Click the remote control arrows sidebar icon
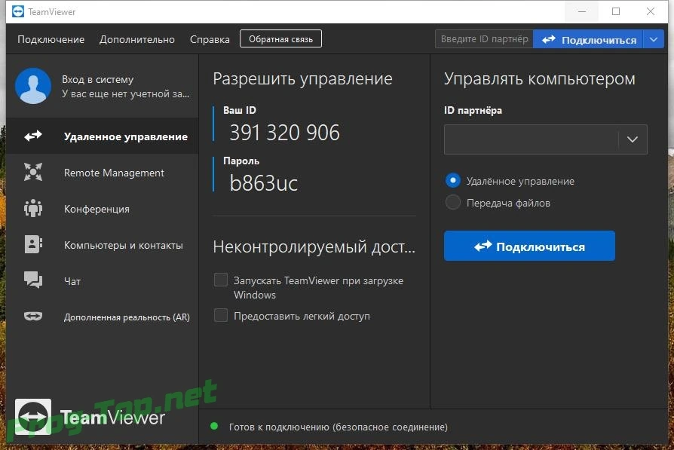The height and width of the screenshot is (450, 674). tap(33, 136)
